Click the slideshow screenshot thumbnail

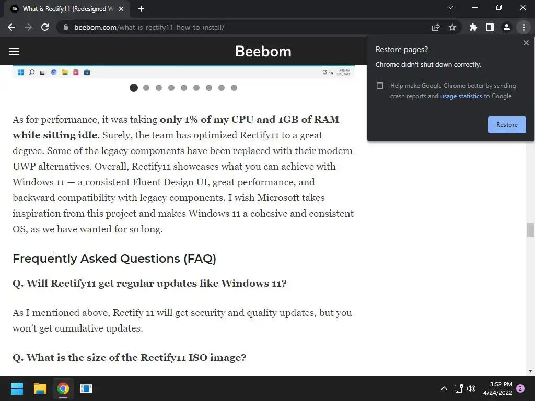pyautogui.click(x=183, y=72)
